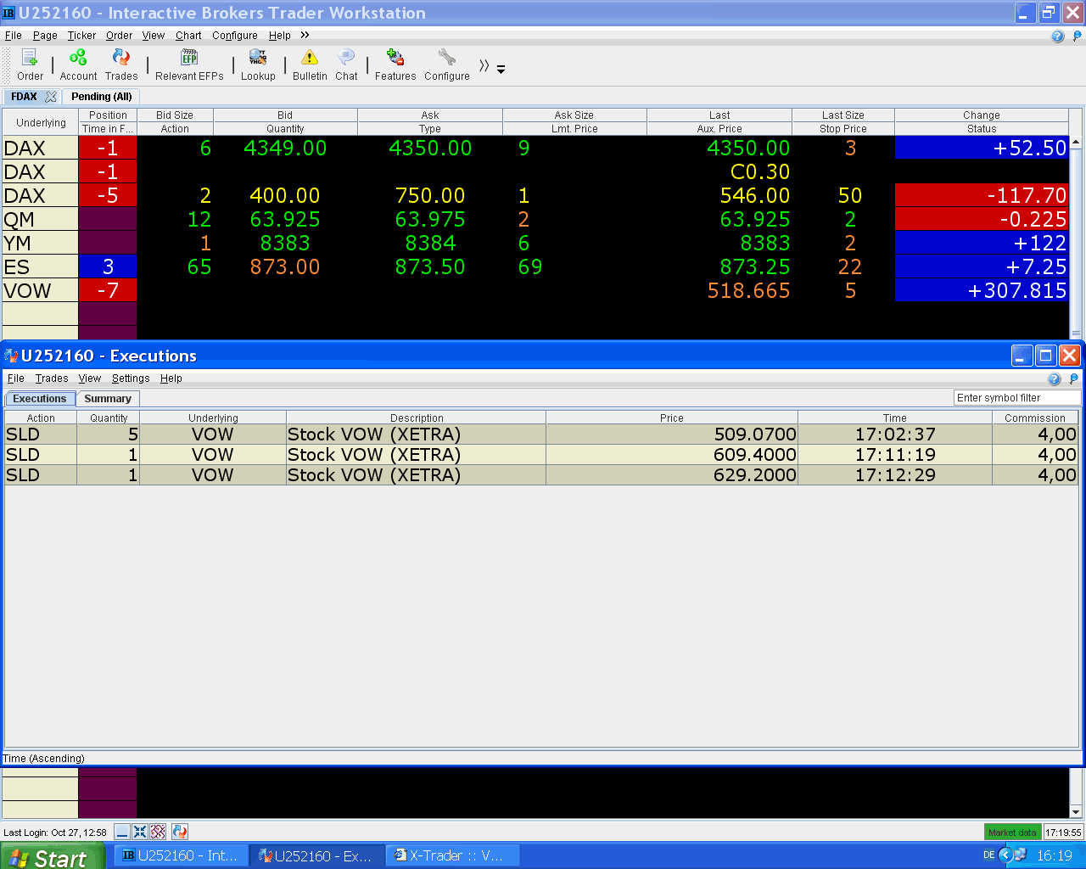Select the ES underlying row
This screenshot has width=1086, height=869.
click(40, 266)
